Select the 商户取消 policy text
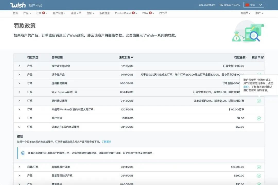This screenshot has height=185, width=278. click(x=57, y=118)
